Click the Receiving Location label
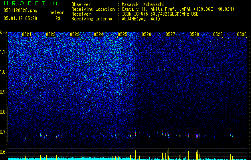Image resolution: width=251 pixels, height=160 pixels. [93, 9]
